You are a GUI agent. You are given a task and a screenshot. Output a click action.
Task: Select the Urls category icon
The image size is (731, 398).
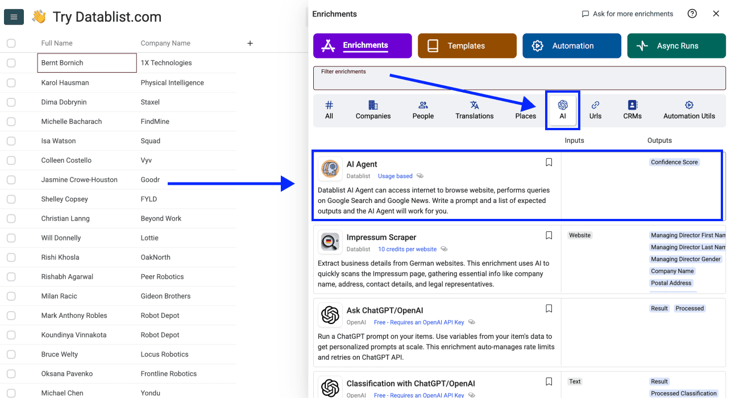pyautogui.click(x=595, y=109)
